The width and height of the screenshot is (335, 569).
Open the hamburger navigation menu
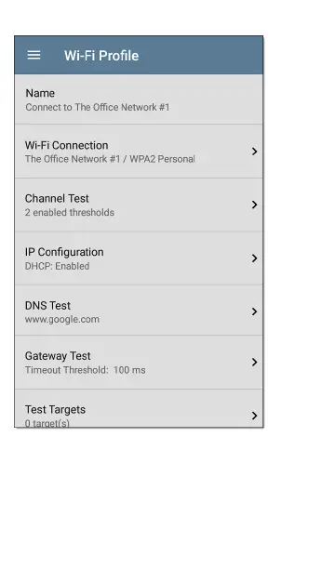pos(33,55)
